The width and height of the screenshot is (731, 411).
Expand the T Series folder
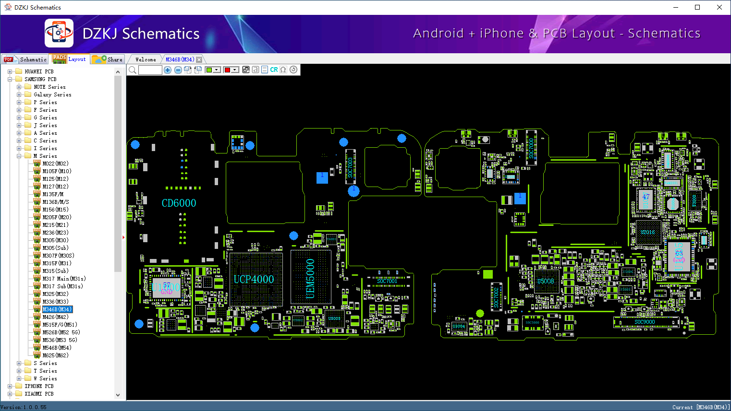click(x=19, y=371)
